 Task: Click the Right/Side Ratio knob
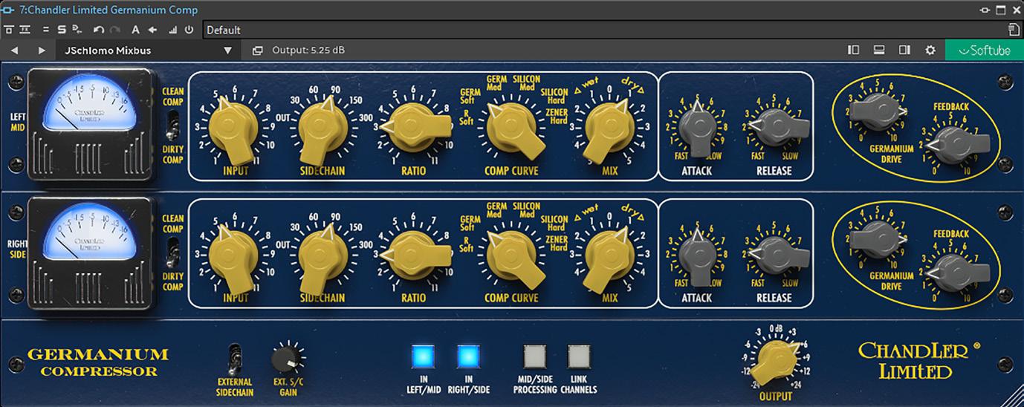[x=413, y=255]
